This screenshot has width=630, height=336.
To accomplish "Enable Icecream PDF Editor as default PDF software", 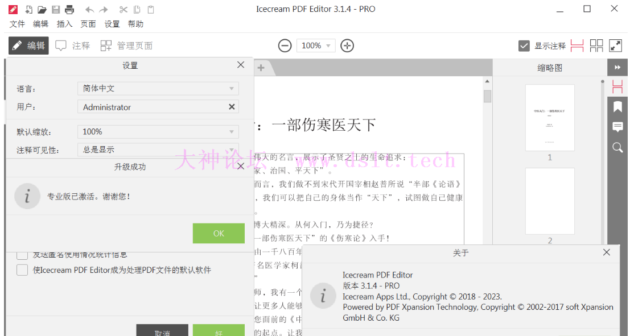I will pos(22,269).
